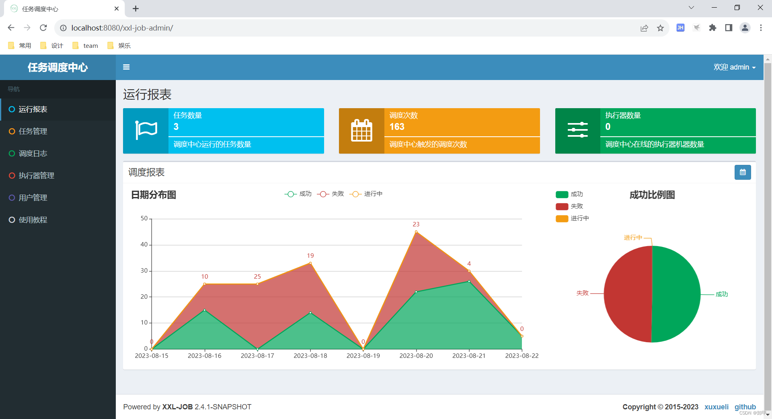Viewport: 772px width, 419px height.
Task: Open the browser side panel icon
Action: tap(729, 28)
